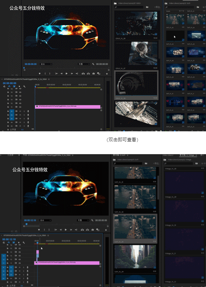Viewport: 206px width, 287px height.
Task: Open playback resolution dropdown, 00:00:00:00 monitor
Action: click(84, 64)
